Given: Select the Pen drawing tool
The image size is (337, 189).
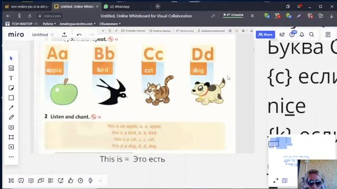Looking at the screenshot, I should point(11,118).
